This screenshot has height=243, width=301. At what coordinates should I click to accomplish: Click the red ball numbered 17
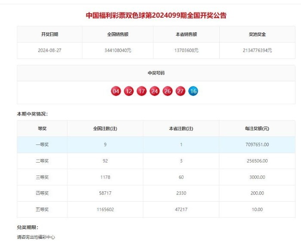(141, 91)
